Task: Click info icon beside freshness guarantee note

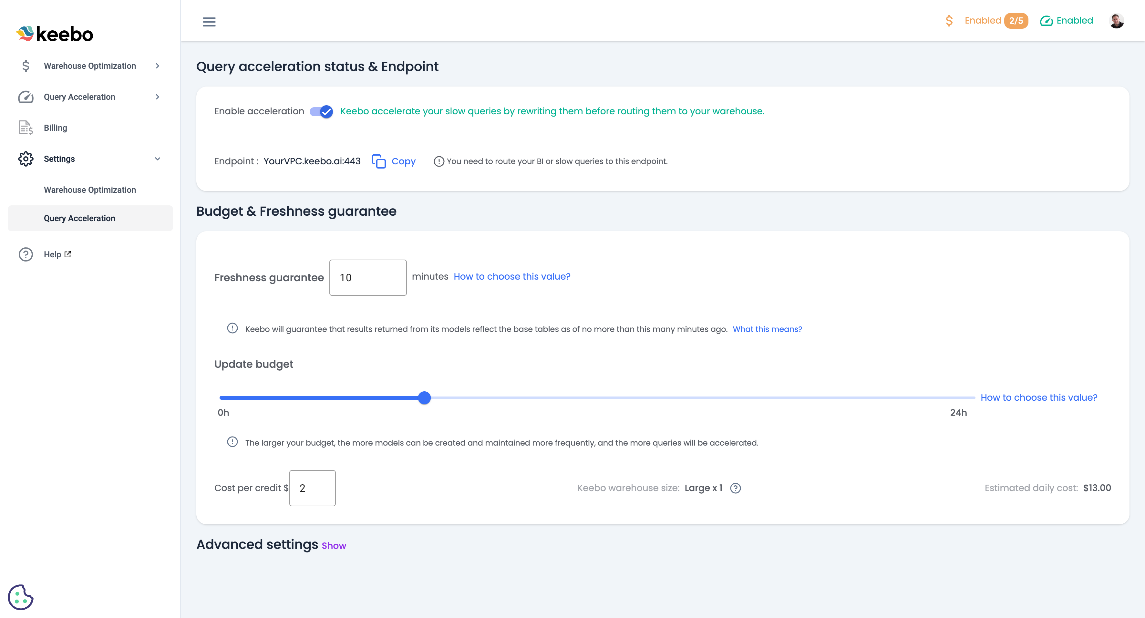Action: coord(232,328)
